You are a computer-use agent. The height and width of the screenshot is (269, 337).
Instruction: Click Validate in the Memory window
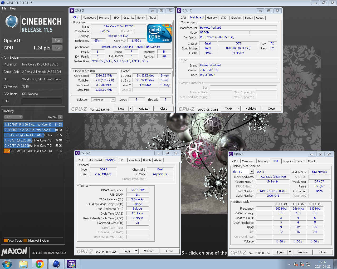(x=149, y=251)
